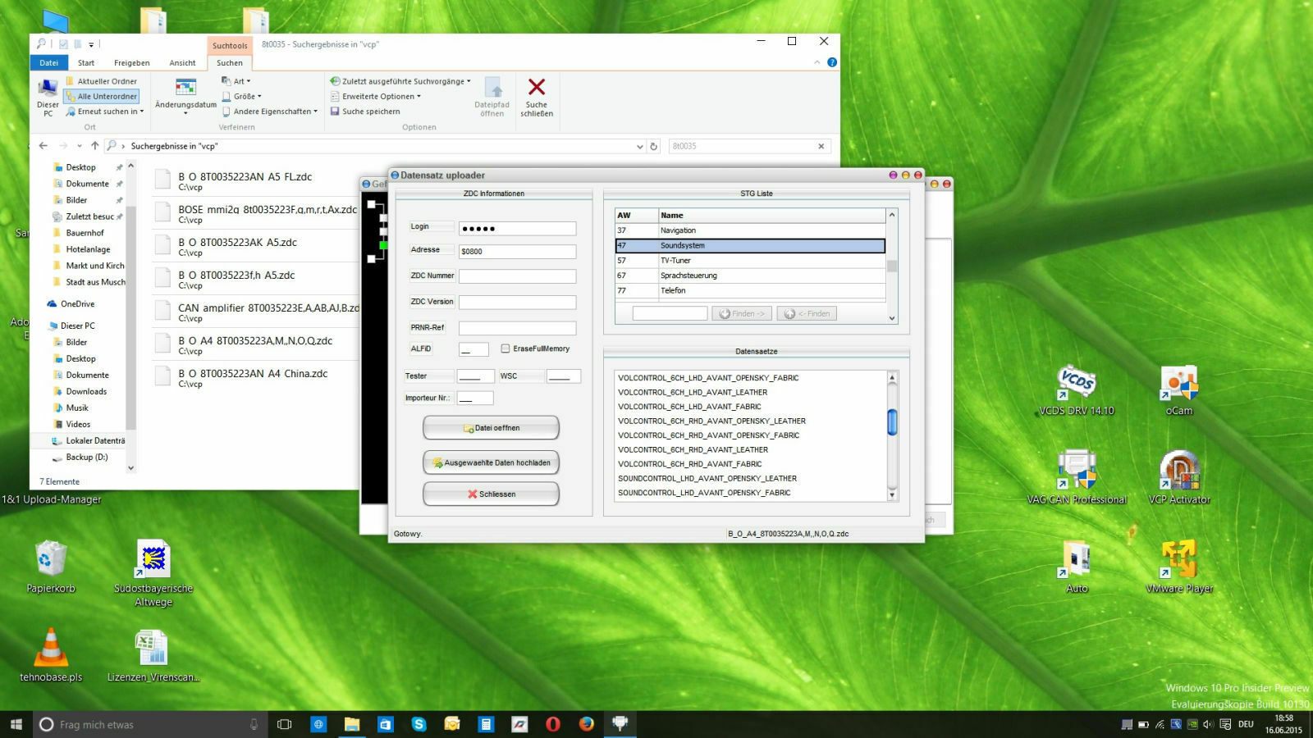Image resolution: width=1313 pixels, height=738 pixels.
Task: Open Skype from taskbar
Action: click(419, 724)
